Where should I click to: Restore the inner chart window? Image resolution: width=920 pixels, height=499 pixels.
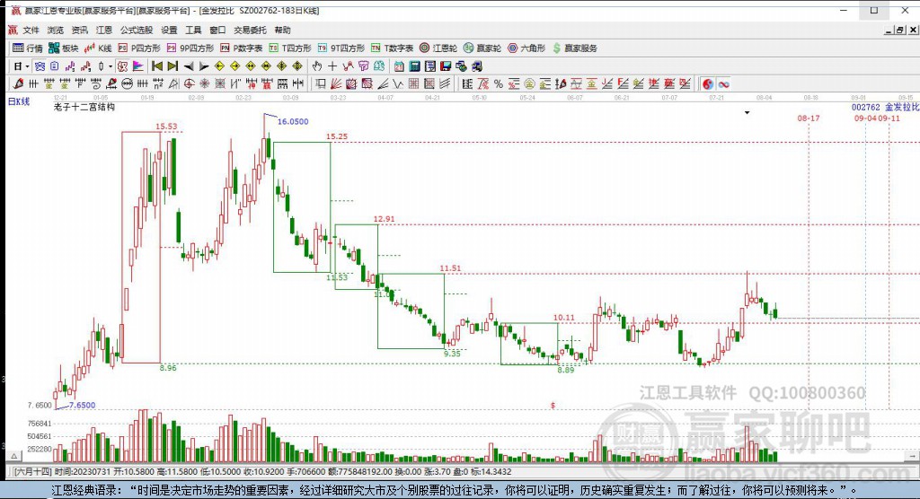tap(899, 30)
